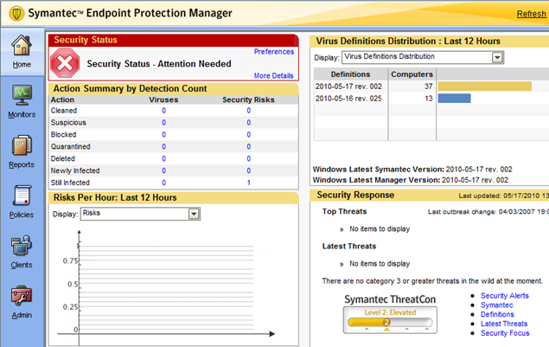This screenshot has height=347, width=549.
Task: Open the Admin toolbox icon
Action: click(x=22, y=296)
